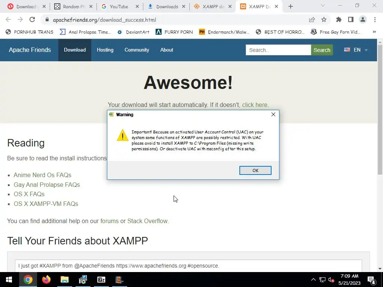
Task: Open XAMPP installer taskbar icon
Action: click(x=119, y=280)
